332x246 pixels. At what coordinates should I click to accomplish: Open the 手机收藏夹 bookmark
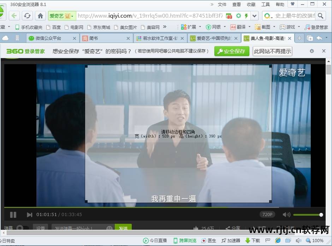coord(29,27)
